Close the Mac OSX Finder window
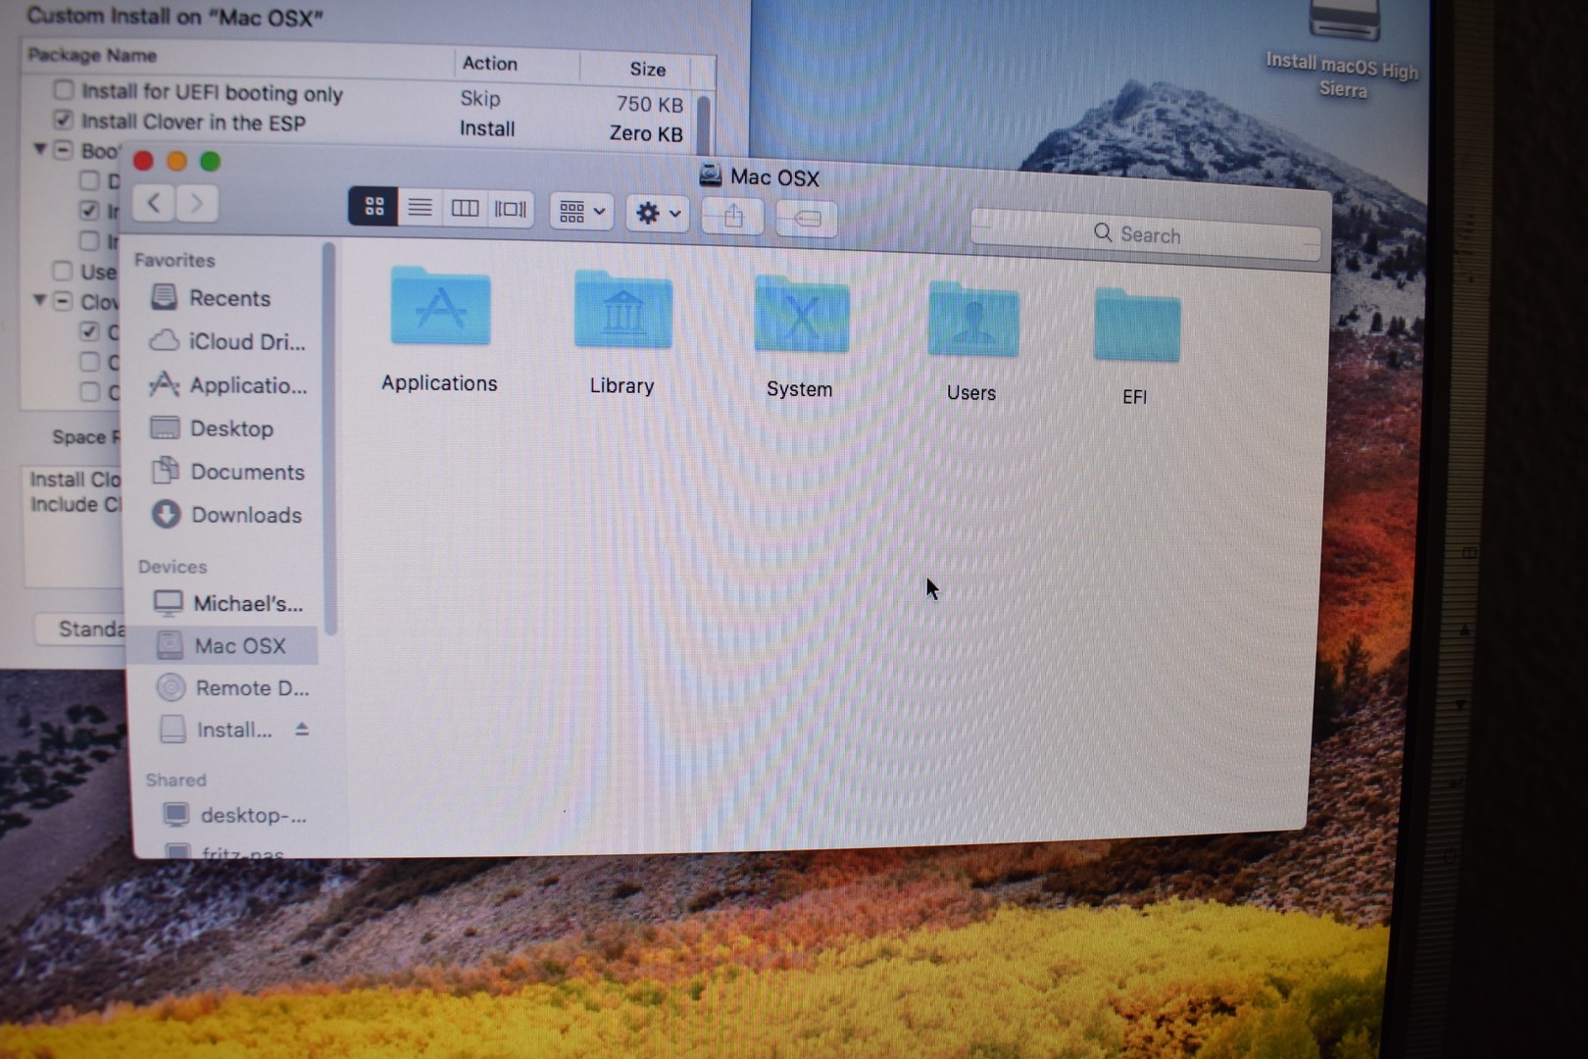This screenshot has height=1059, width=1588. 143,161
